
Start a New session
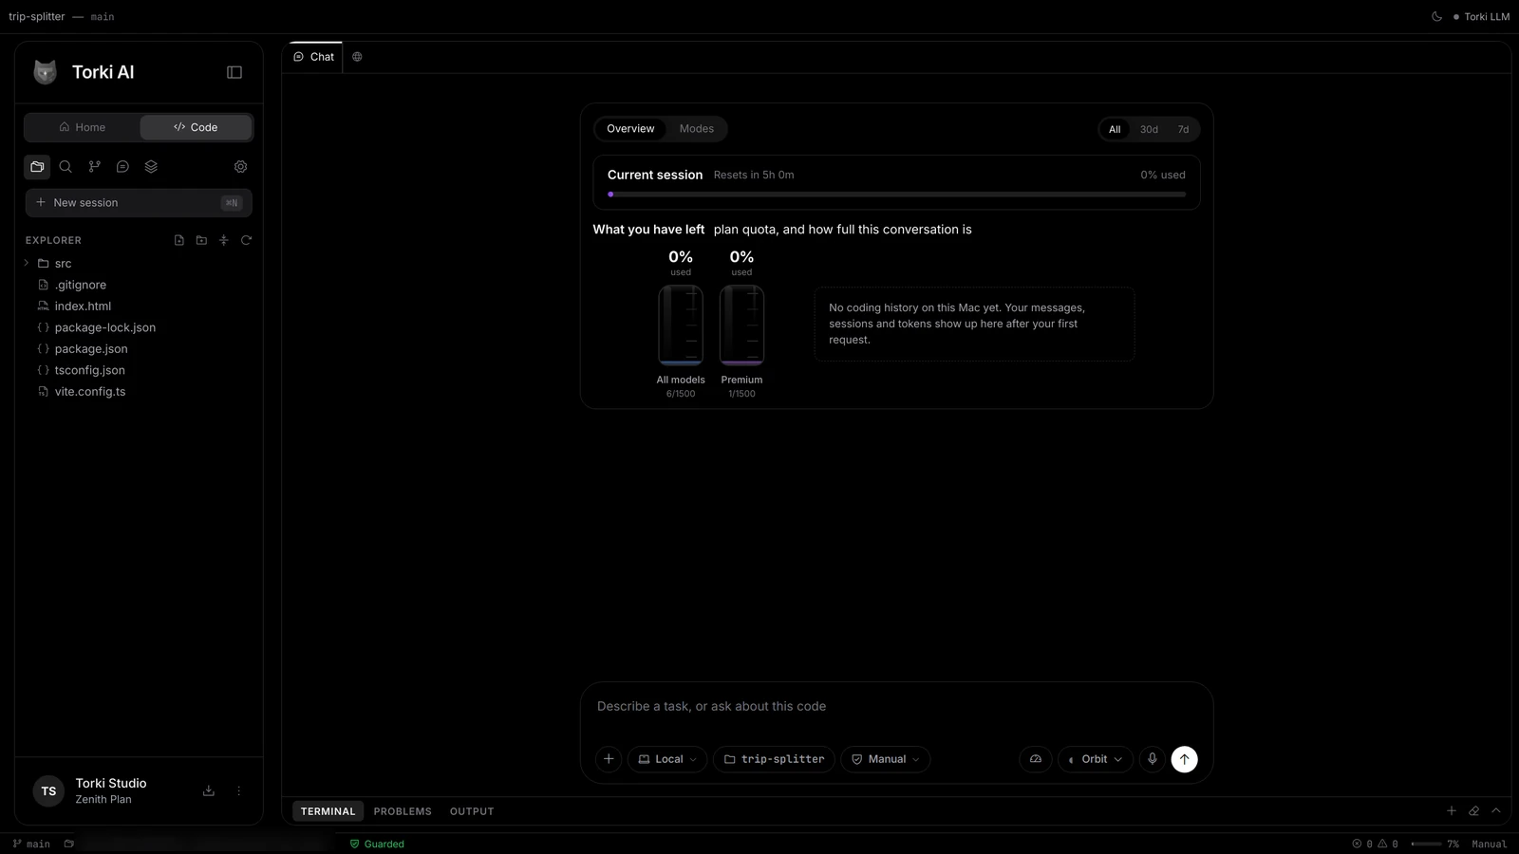pyautogui.click(x=139, y=203)
